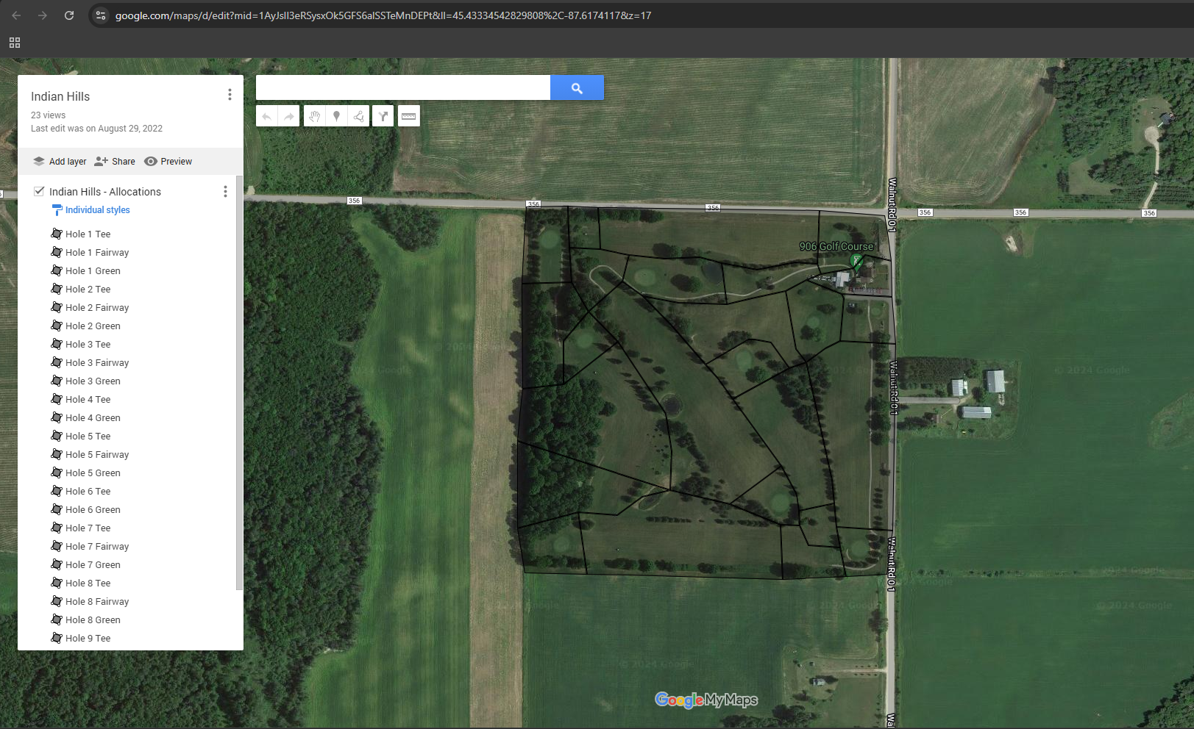Select the Draw a line tool
Image resolution: width=1194 pixels, height=729 pixels.
[x=358, y=116]
